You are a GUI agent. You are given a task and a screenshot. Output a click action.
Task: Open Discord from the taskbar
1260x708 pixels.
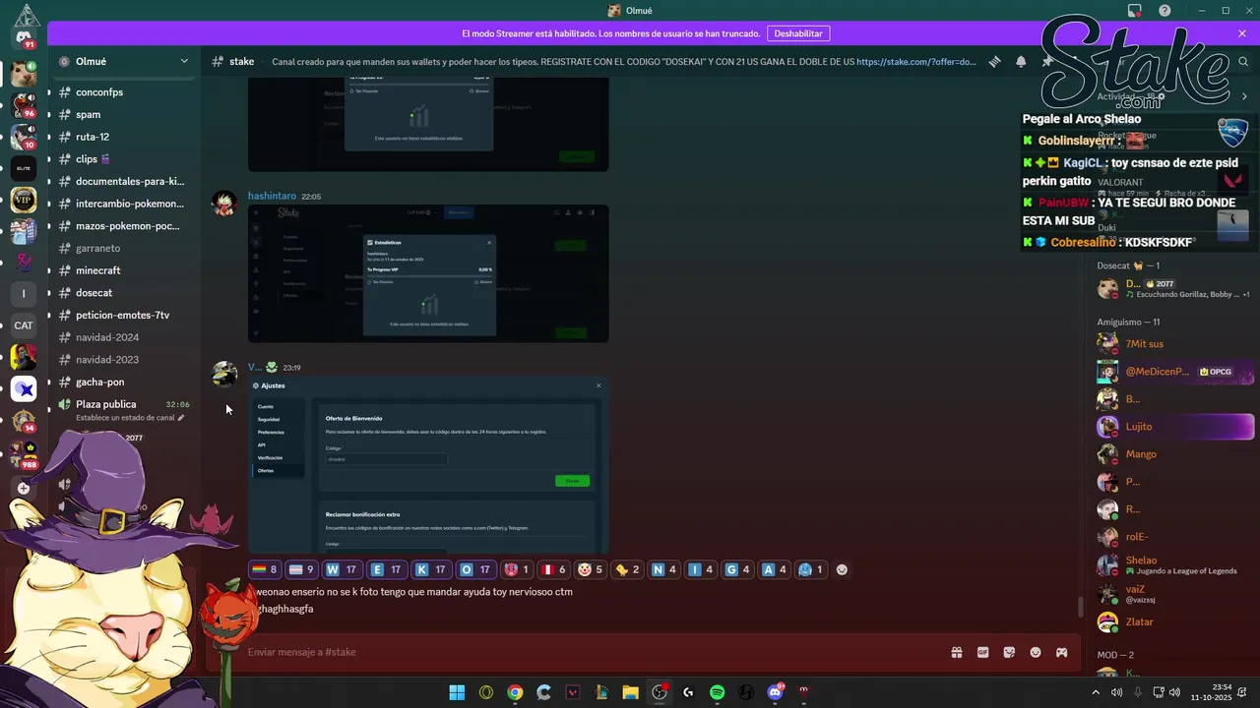click(775, 692)
